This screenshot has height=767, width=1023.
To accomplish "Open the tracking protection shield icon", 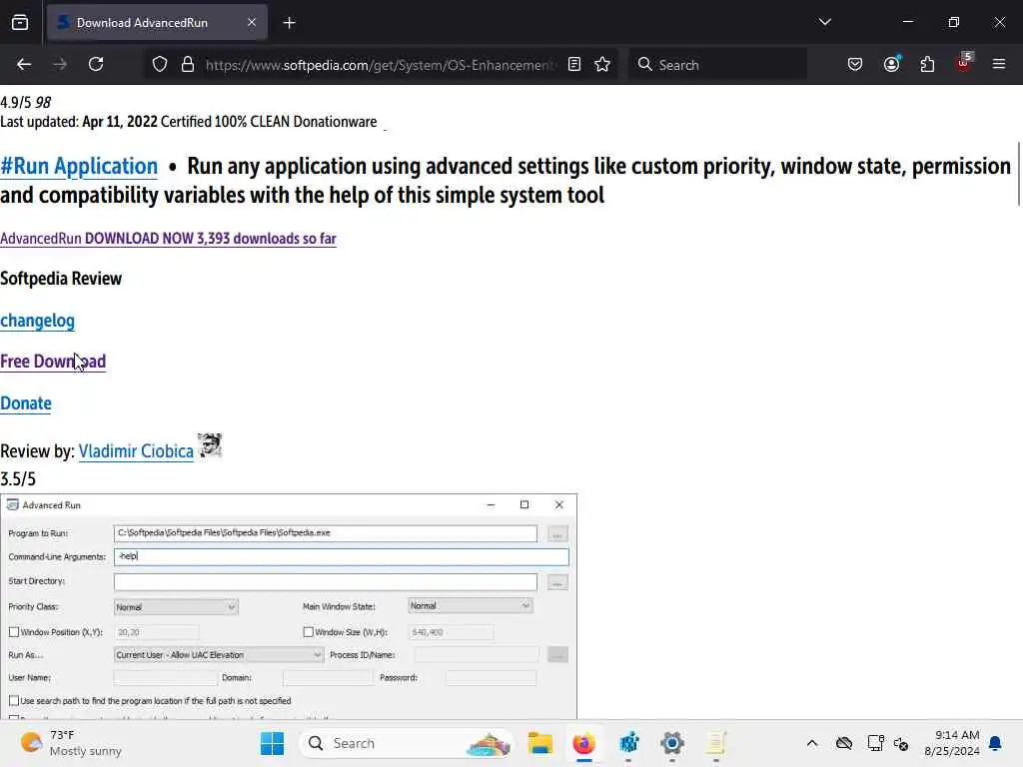I will click(x=160, y=65).
